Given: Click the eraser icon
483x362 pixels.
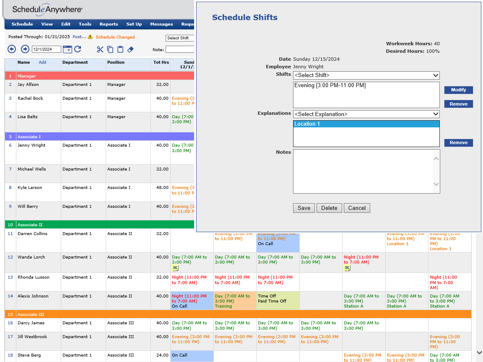Looking at the screenshot, I should click(130, 49).
